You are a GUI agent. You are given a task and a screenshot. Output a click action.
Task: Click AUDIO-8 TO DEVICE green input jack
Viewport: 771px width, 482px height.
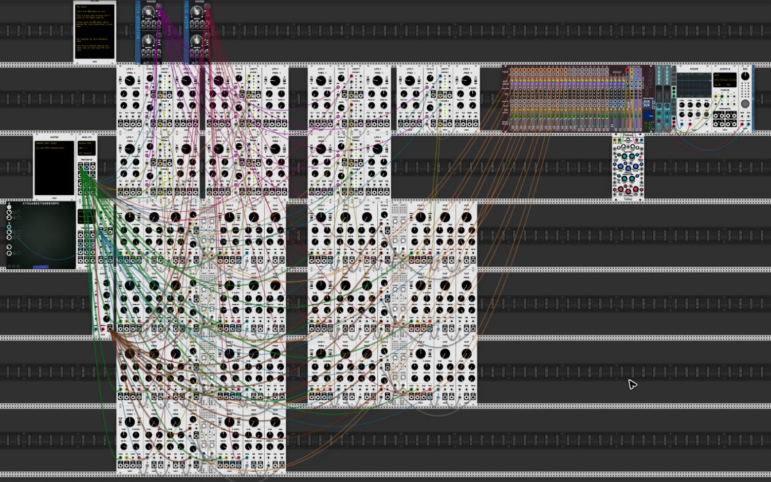coord(722,96)
